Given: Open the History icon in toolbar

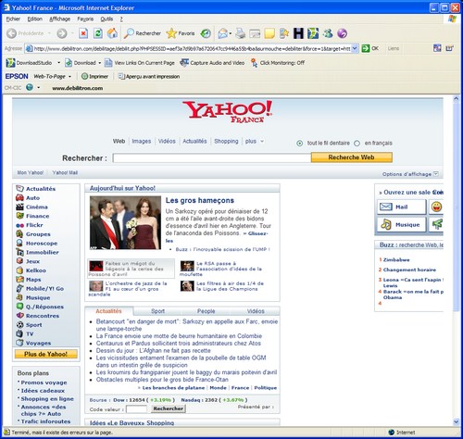Looking at the screenshot, I should click(x=206, y=33).
